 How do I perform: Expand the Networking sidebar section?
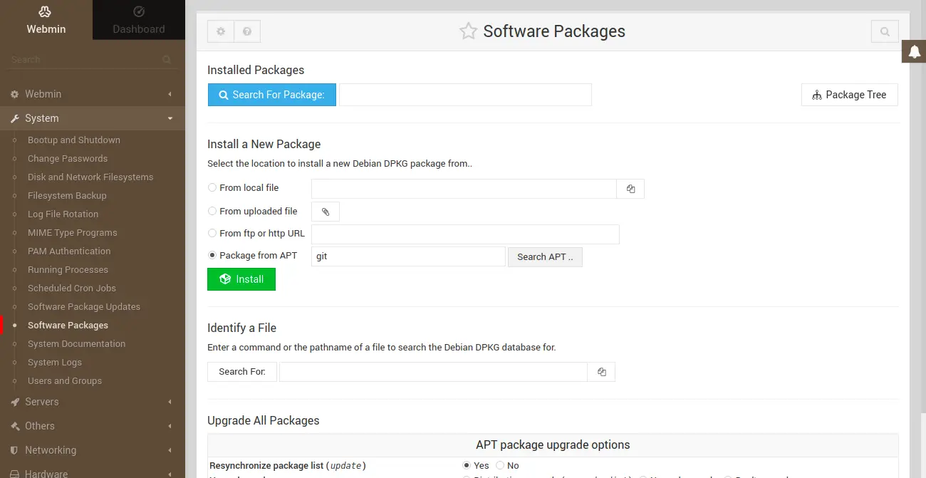50,450
